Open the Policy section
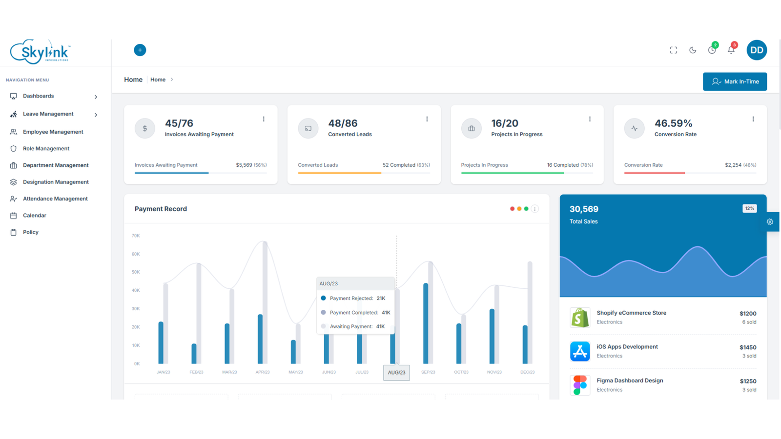Viewport: 781px width, 439px height. click(x=30, y=232)
